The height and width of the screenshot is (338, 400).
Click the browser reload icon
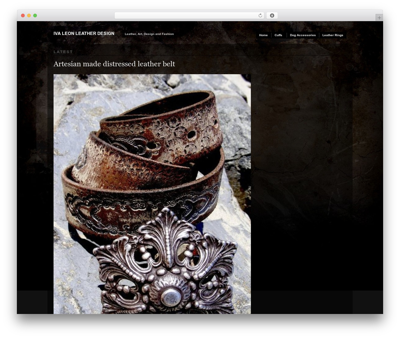(x=260, y=16)
